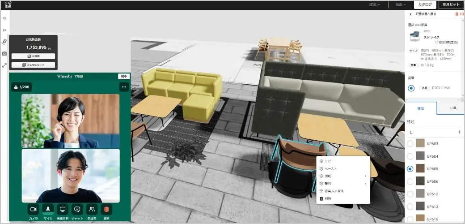The height and width of the screenshot is (224, 465).
Task: Show the participants list icon
Action: (92, 209)
